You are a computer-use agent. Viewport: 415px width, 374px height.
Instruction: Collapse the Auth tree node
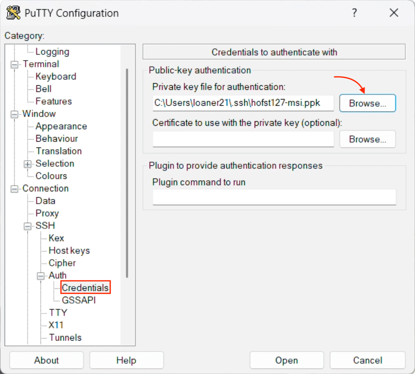click(x=40, y=276)
